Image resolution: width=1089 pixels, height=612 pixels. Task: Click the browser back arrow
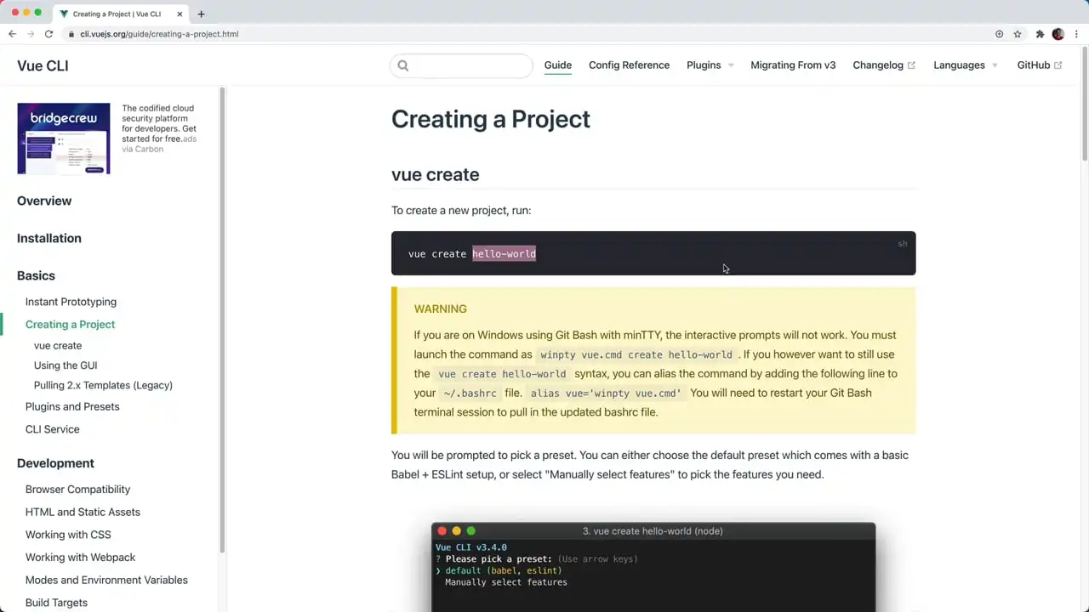pos(12,34)
